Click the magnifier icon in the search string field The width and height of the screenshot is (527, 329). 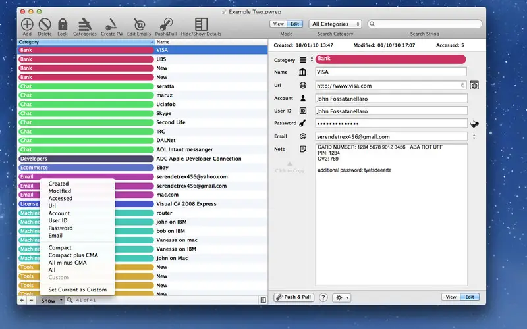click(x=372, y=24)
